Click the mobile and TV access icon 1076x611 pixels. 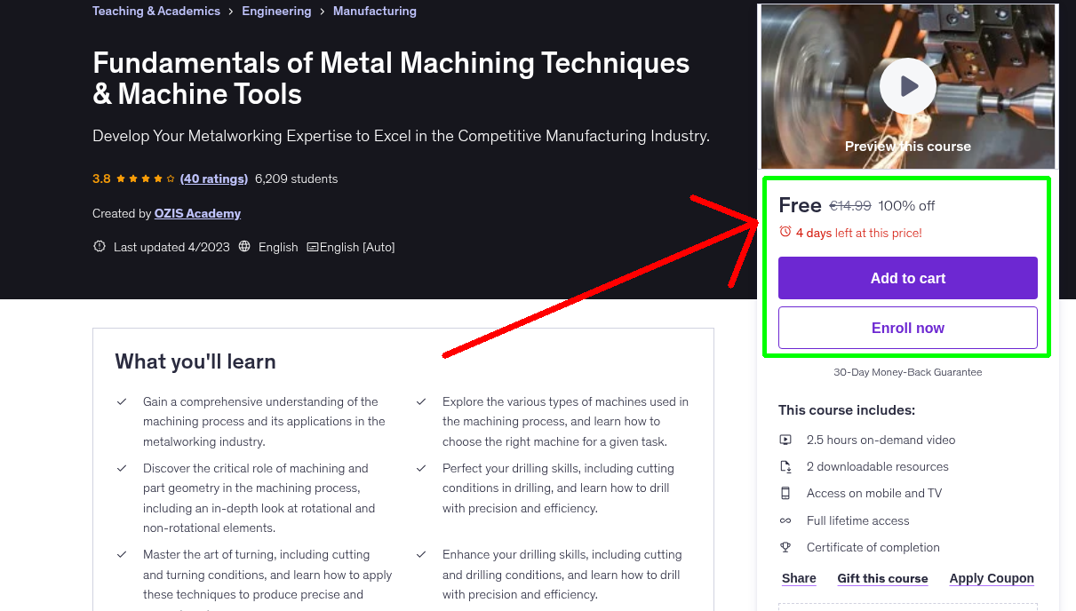point(785,493)
